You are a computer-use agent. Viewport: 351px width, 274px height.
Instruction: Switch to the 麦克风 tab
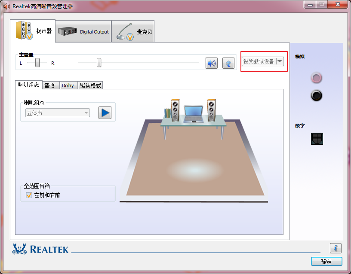pos(133,31)
